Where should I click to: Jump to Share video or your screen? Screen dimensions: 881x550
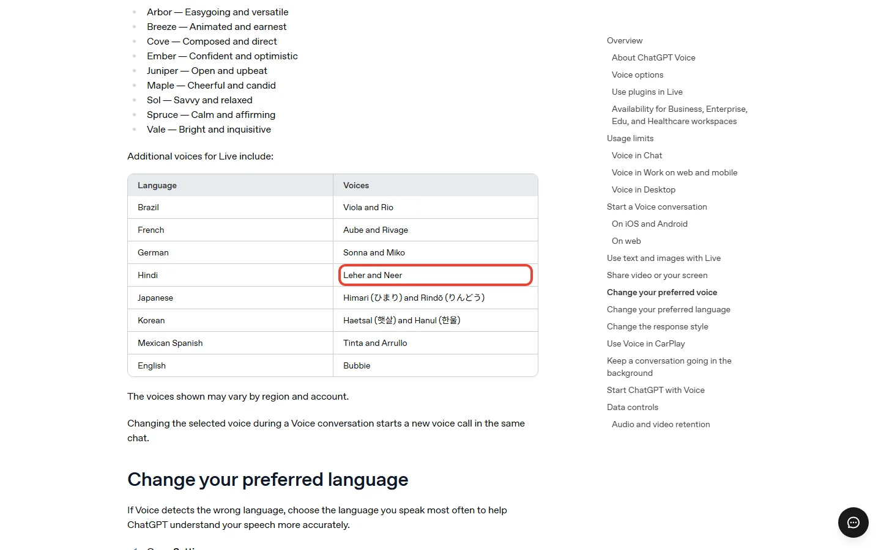[x=657, y=275]
